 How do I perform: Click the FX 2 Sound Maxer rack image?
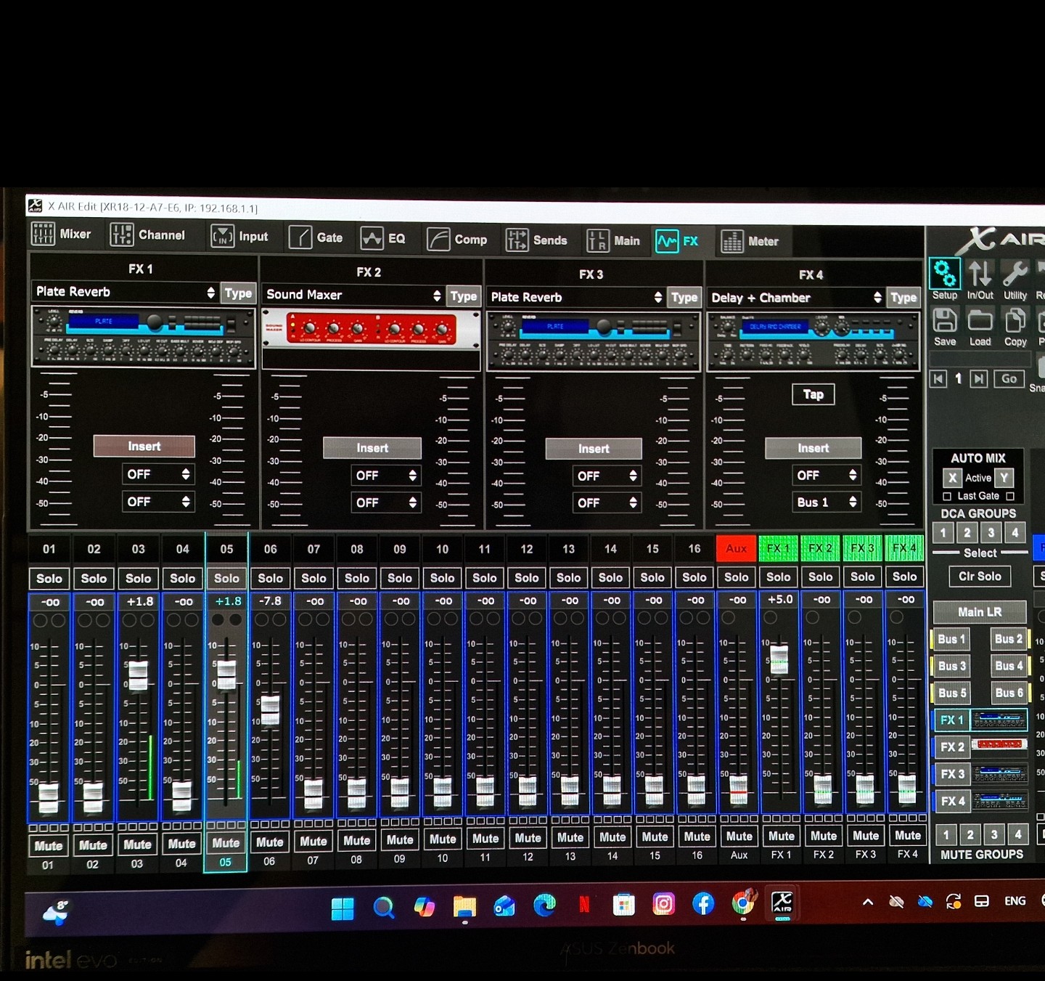371,330
